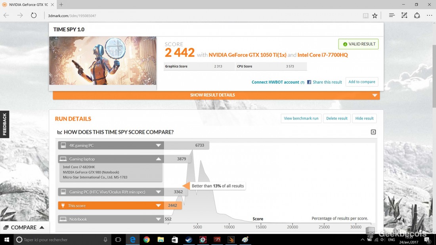Click the Add to compare button
This screenshot has height=245, width=436.
click(361, 82)
